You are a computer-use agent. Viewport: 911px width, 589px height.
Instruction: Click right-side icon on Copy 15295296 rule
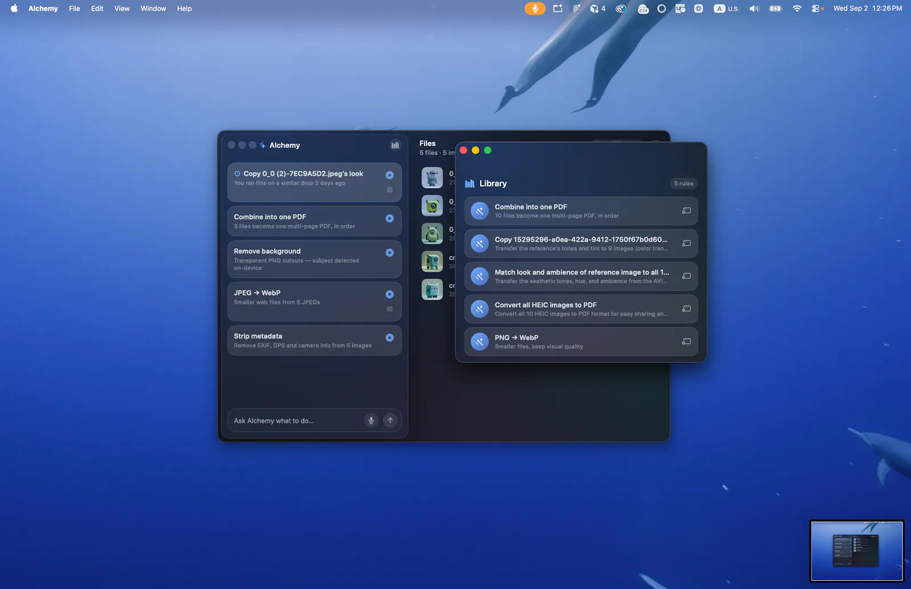pyautogui.click(x=686, y=243)
